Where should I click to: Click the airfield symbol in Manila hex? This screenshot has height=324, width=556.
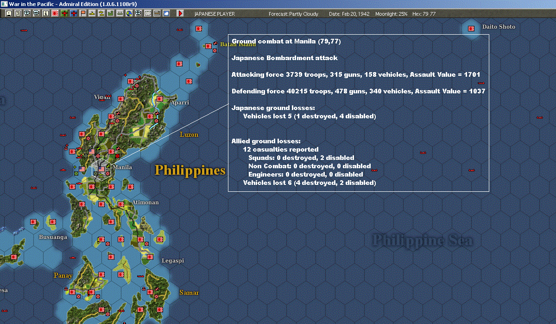[108, 166]
